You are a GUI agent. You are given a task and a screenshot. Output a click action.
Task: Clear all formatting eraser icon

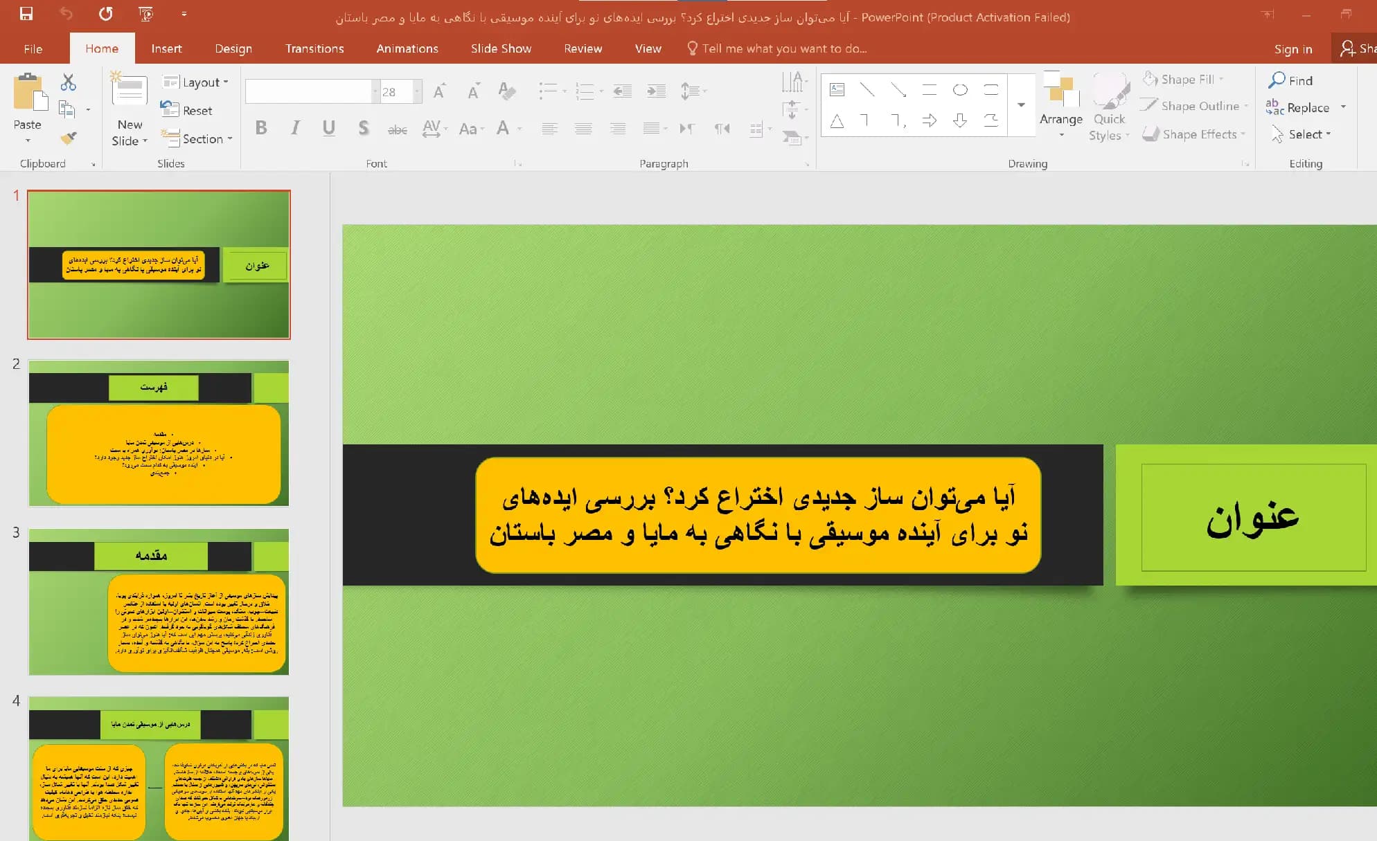[507, 91]
